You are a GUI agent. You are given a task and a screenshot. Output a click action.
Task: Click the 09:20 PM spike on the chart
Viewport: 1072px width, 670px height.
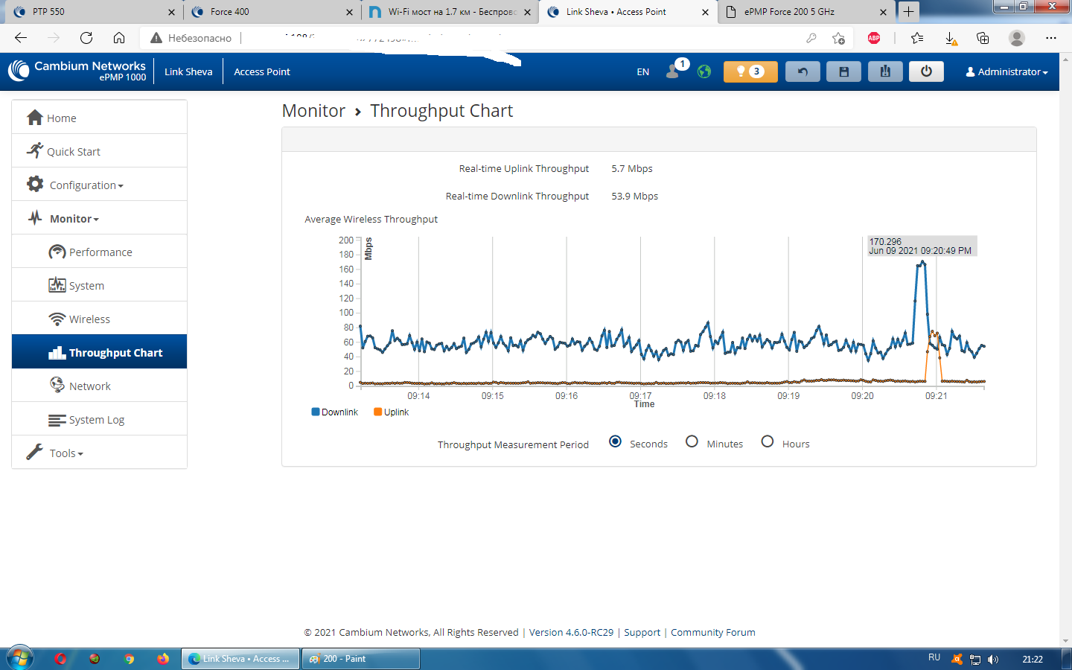[923, 263]
